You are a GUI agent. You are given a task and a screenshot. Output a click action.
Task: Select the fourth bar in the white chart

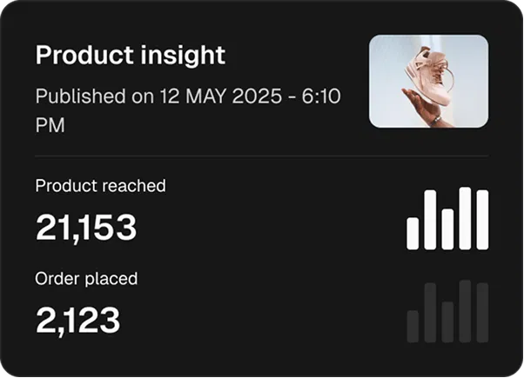coord(465,218)
